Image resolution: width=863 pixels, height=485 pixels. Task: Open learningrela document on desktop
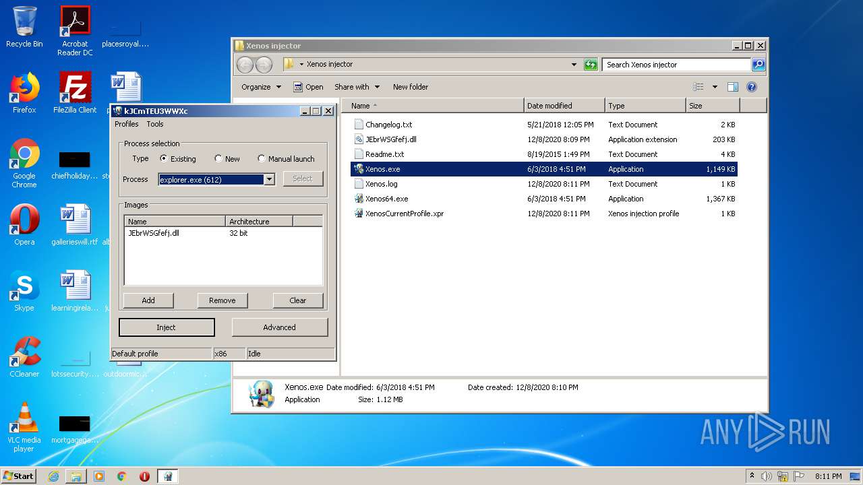click(75, 290)
